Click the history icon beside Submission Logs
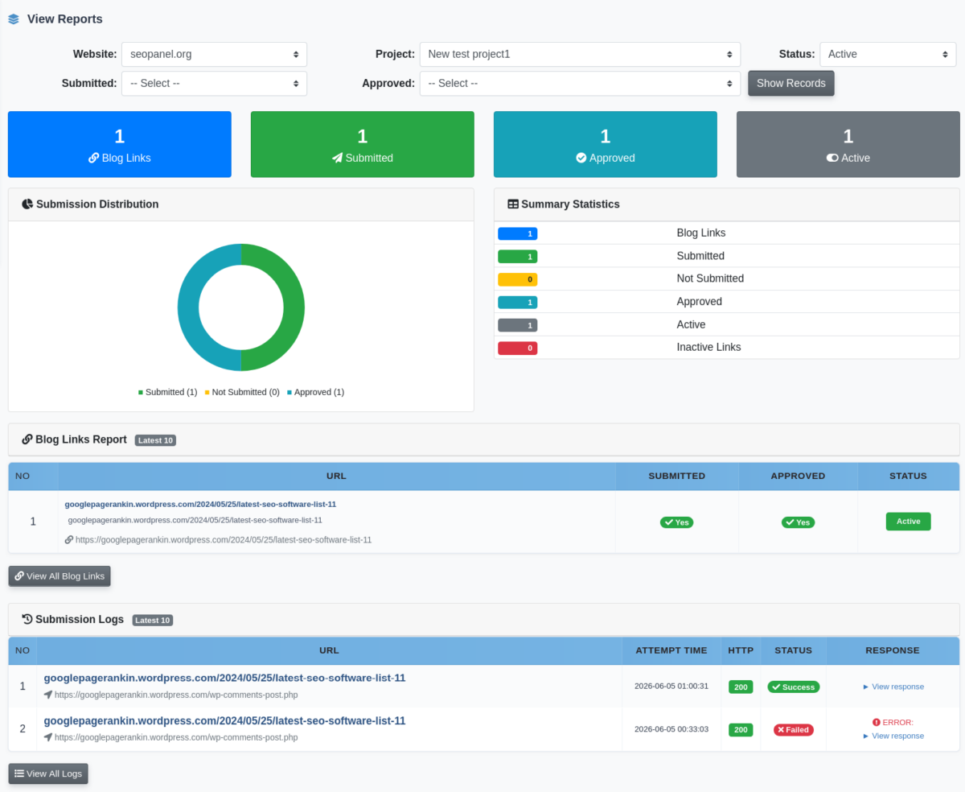 coord(27,619)
